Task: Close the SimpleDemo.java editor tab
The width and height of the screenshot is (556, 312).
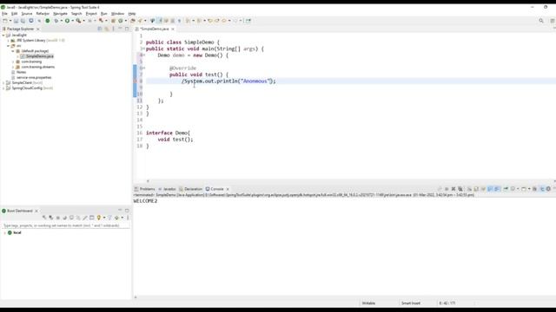Action: point(173,29)
